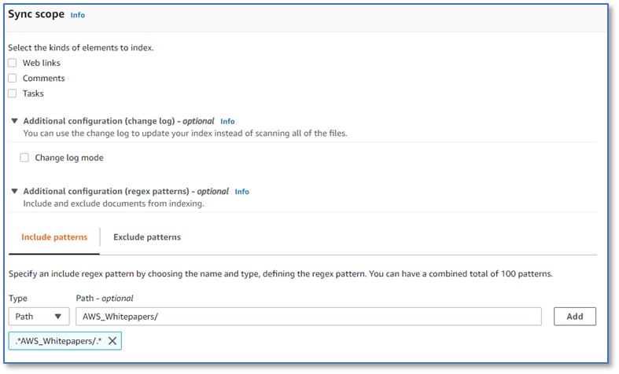Click Additional configuration (regex patterns) heading
This screenshot has height=374, width=619.
pyautogui.click(x=126, y=192)
